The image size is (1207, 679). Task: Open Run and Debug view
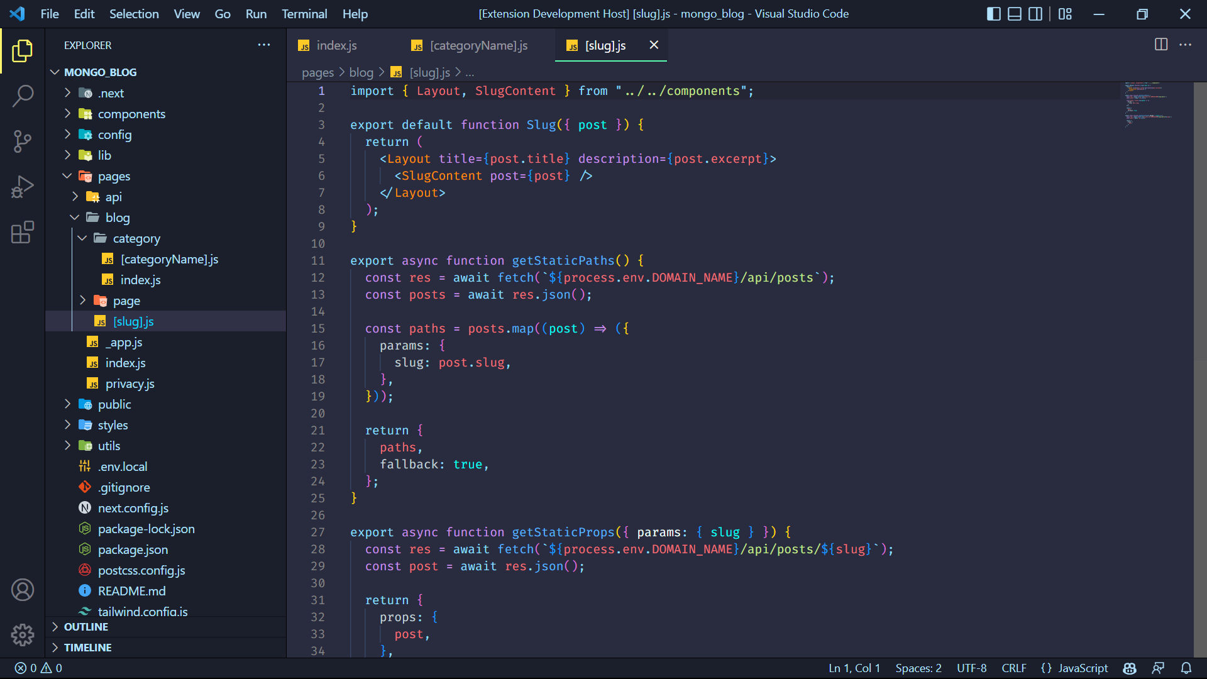pos(23,187)
